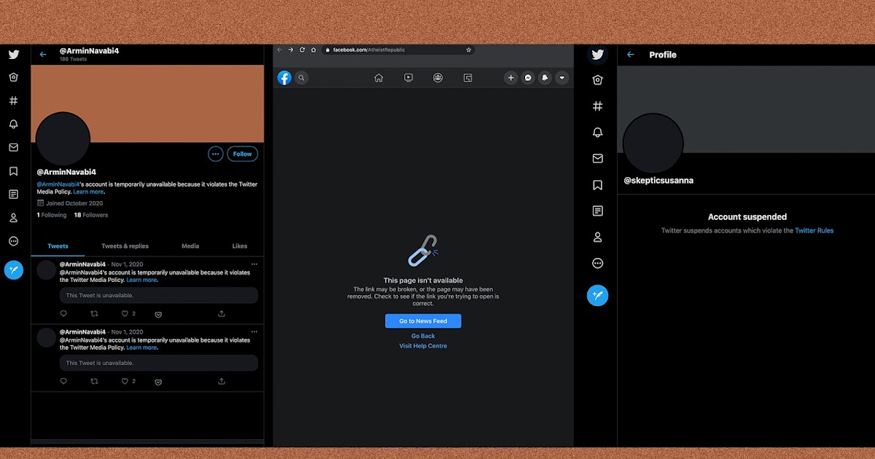Viewport: 875px width, 459px height.
Task: Open the 18 Followers count
Action: point(91,215)
